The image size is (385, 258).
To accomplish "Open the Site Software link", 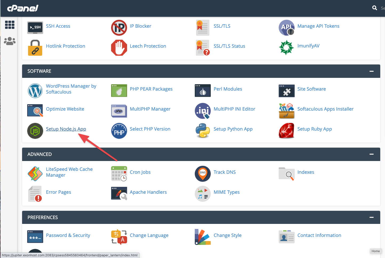I will [311, 89].
